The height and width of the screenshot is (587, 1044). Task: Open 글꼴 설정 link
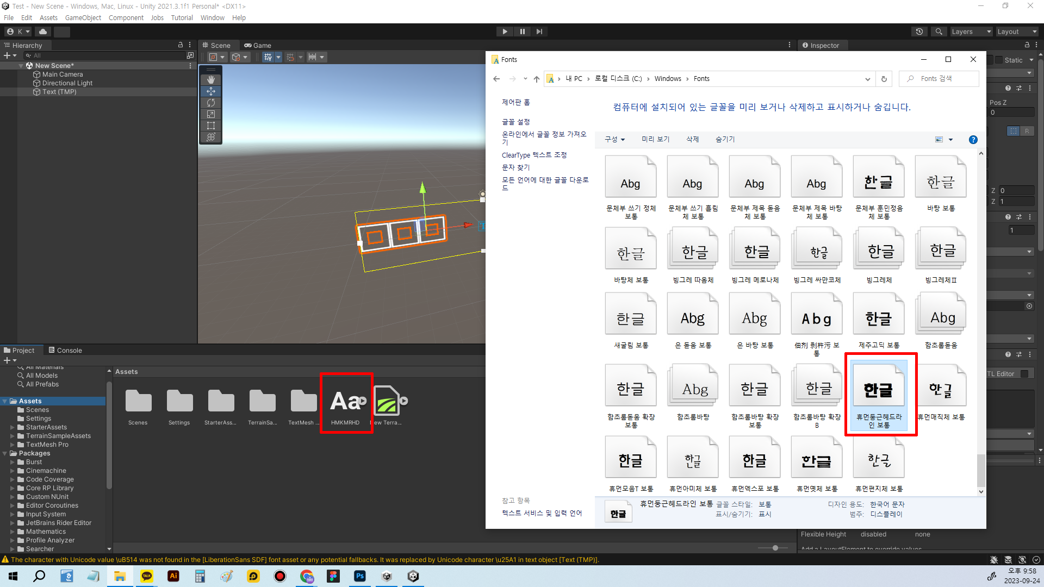pyautogui.click(x=515, y=122)
